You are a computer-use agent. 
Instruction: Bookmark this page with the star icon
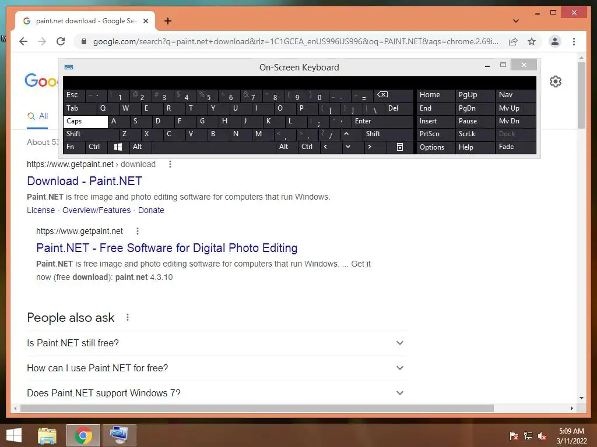(x=532, y=41)
